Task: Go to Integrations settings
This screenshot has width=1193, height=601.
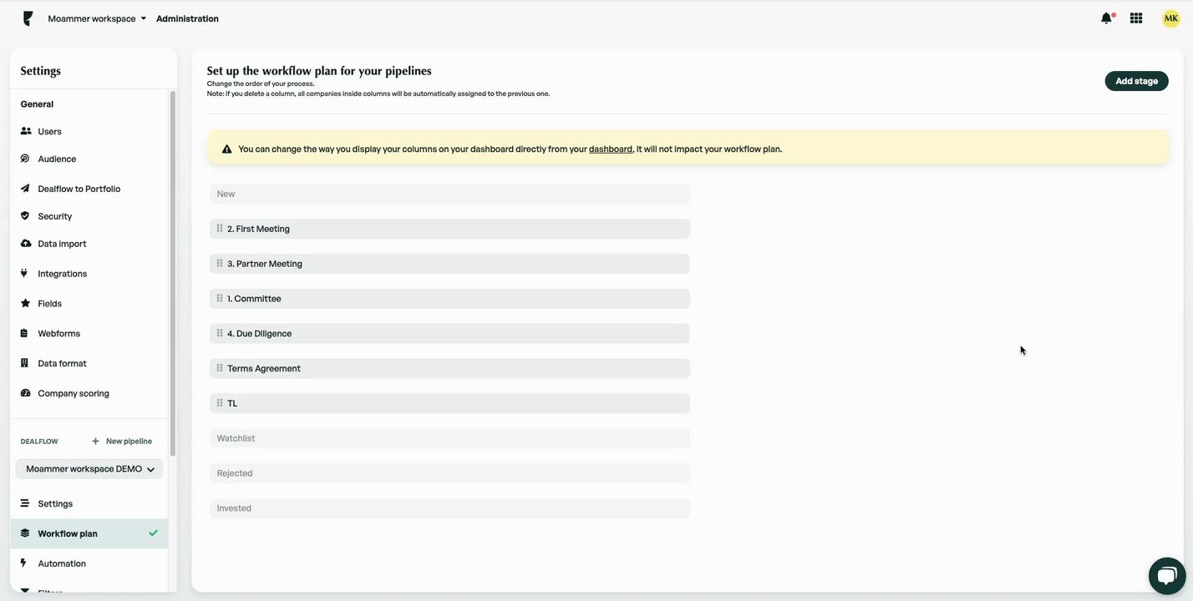Action: (x=62, y=274)
